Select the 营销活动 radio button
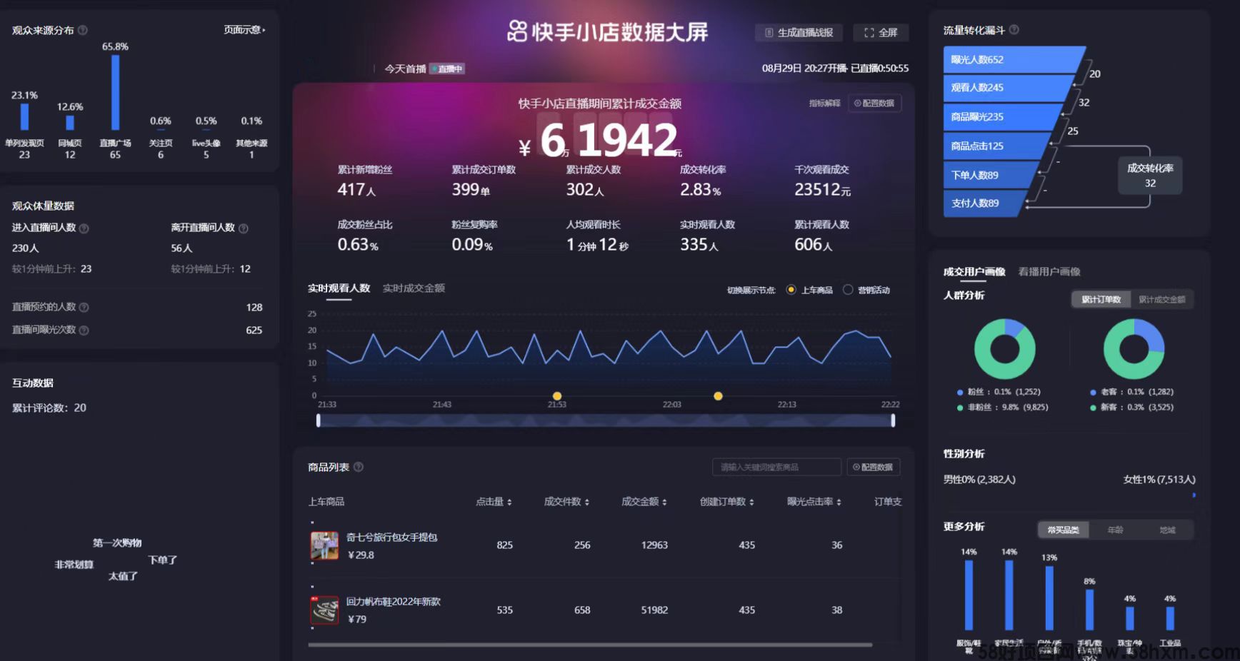1240x661 pixels. coord(848,290)
